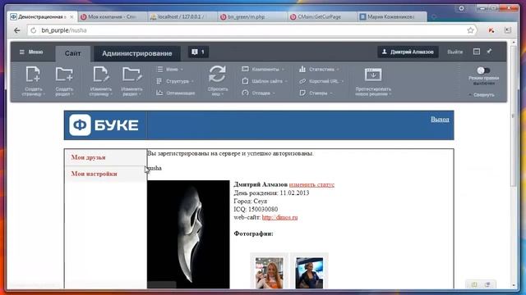
Task: Click the ФБУКЕ site logo
Action: (x=104, y=125)
